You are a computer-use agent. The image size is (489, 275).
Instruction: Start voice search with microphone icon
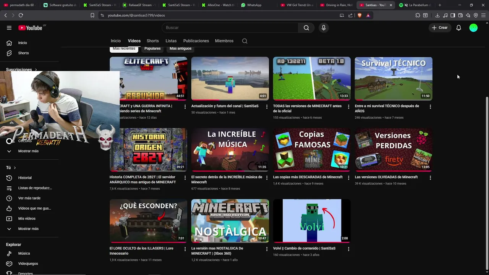(x=324, y=27)
